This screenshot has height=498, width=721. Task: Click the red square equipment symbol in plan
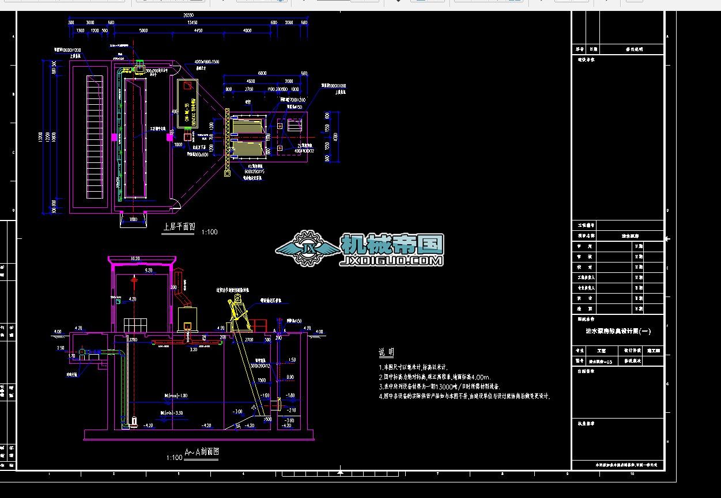pyautogui.click(x=188, y=86)
